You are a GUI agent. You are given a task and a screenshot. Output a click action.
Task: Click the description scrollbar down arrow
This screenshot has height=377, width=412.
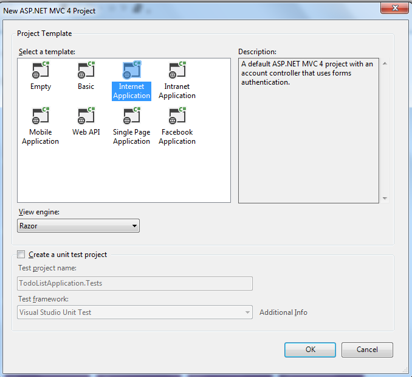pyautogui.click(x=385, y=198)
